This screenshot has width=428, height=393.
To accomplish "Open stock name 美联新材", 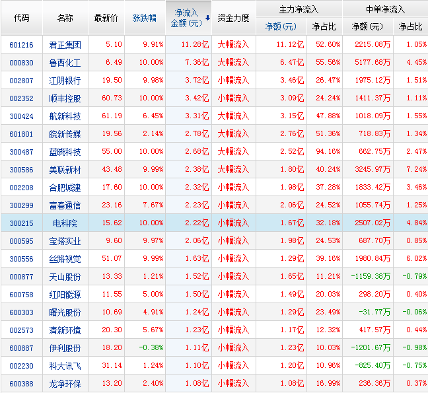I will [65, 170].
